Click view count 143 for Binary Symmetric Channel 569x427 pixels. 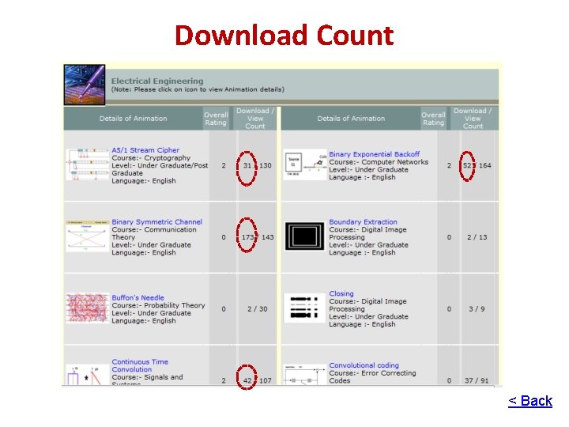coord(267,237)
